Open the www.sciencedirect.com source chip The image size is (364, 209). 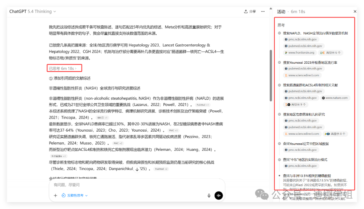pyautogui.click(x=302, y=75)
